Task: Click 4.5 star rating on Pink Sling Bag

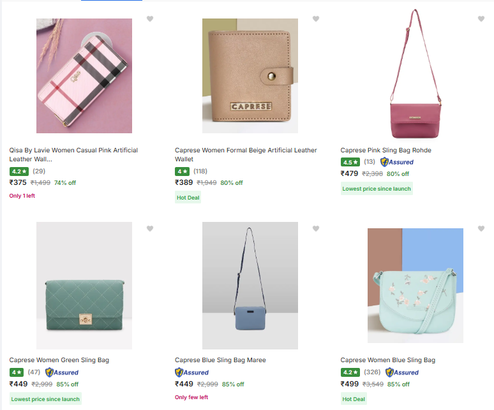Action: [351, 162]
